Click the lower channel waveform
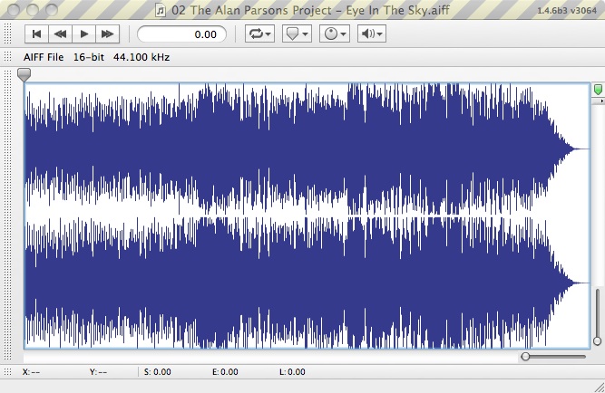Viewport: 605px width, 393px height. [x=307, y=283]
